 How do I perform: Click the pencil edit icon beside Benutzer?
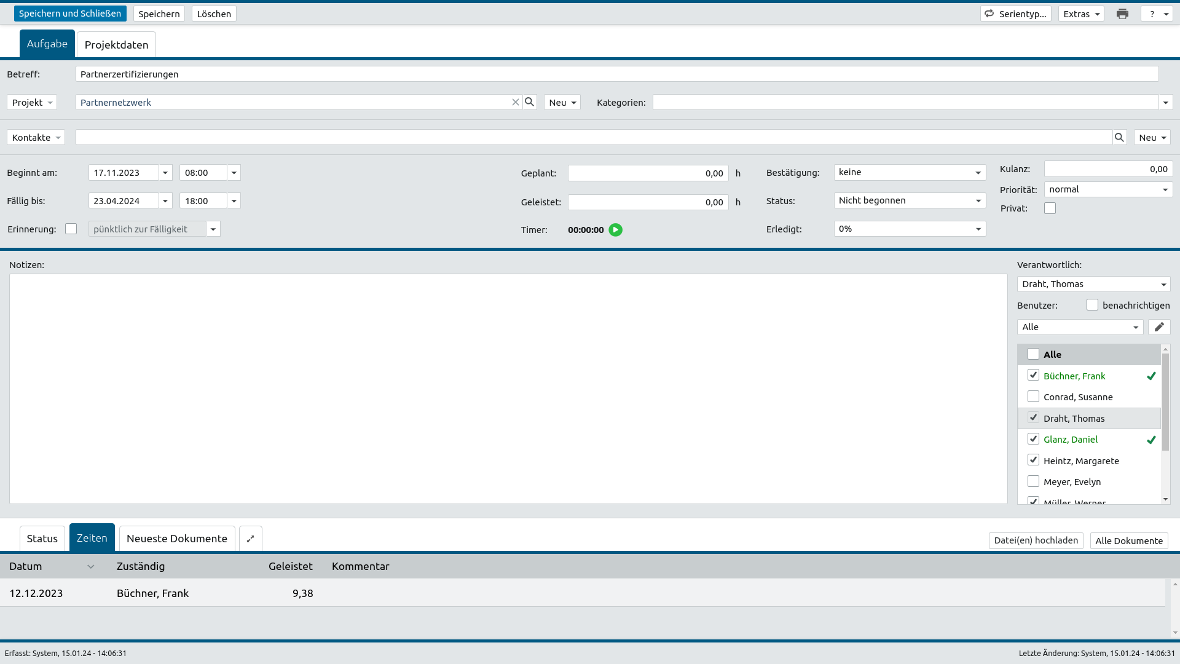(1159, 327)
